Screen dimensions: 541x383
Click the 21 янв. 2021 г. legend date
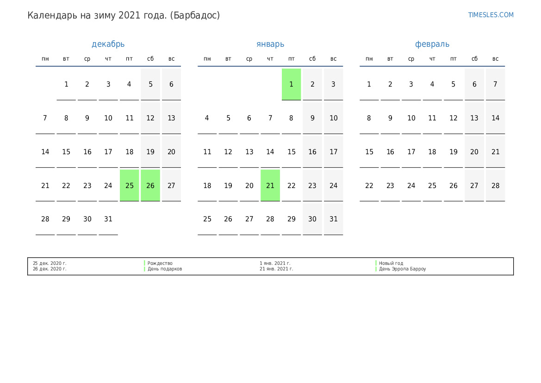click(x=276, y=269)
